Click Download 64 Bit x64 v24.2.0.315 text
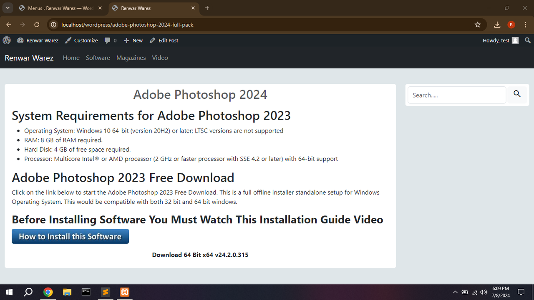The image size is (534, 300). click(x=200, y=255)
